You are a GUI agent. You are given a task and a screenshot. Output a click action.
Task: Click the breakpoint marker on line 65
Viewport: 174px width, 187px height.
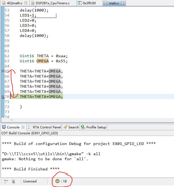[3, 71]
